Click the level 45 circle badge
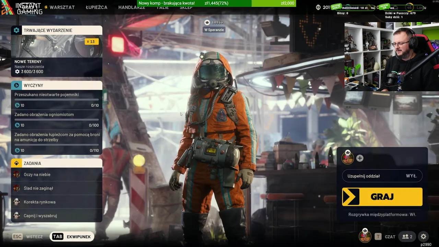 tap(409, 8)
